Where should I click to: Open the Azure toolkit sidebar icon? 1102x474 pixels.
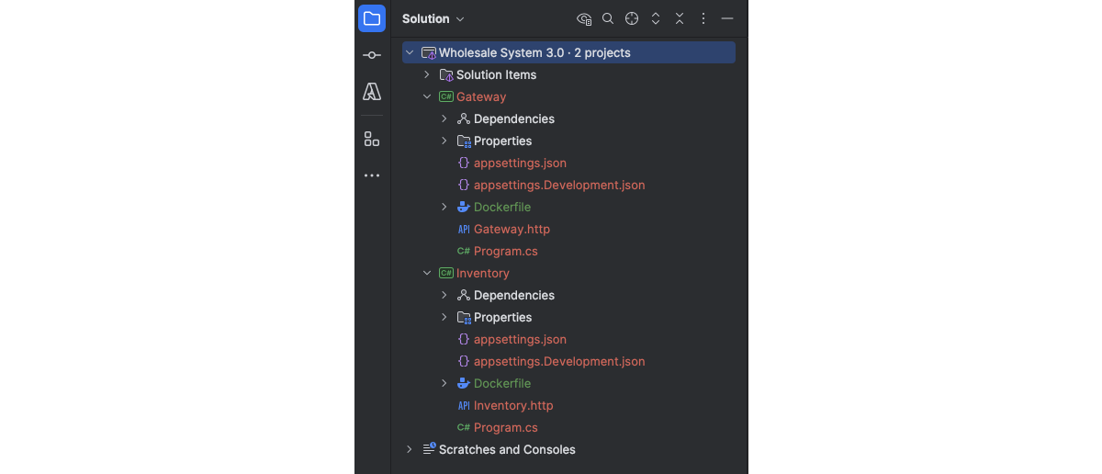pyautogui.click(x=372, y=92)
